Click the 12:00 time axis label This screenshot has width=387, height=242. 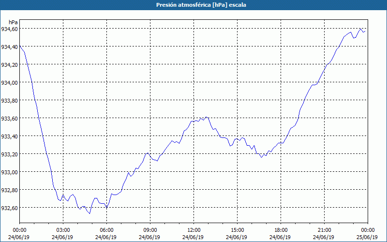(x=193, y=230)
